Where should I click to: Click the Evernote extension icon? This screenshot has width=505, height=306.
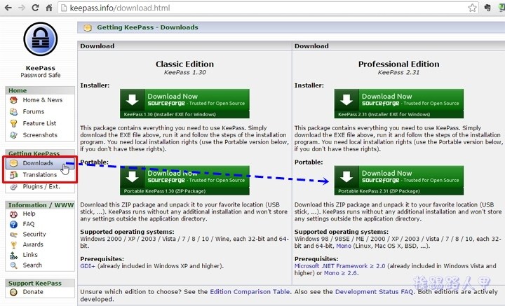point(487,8)
